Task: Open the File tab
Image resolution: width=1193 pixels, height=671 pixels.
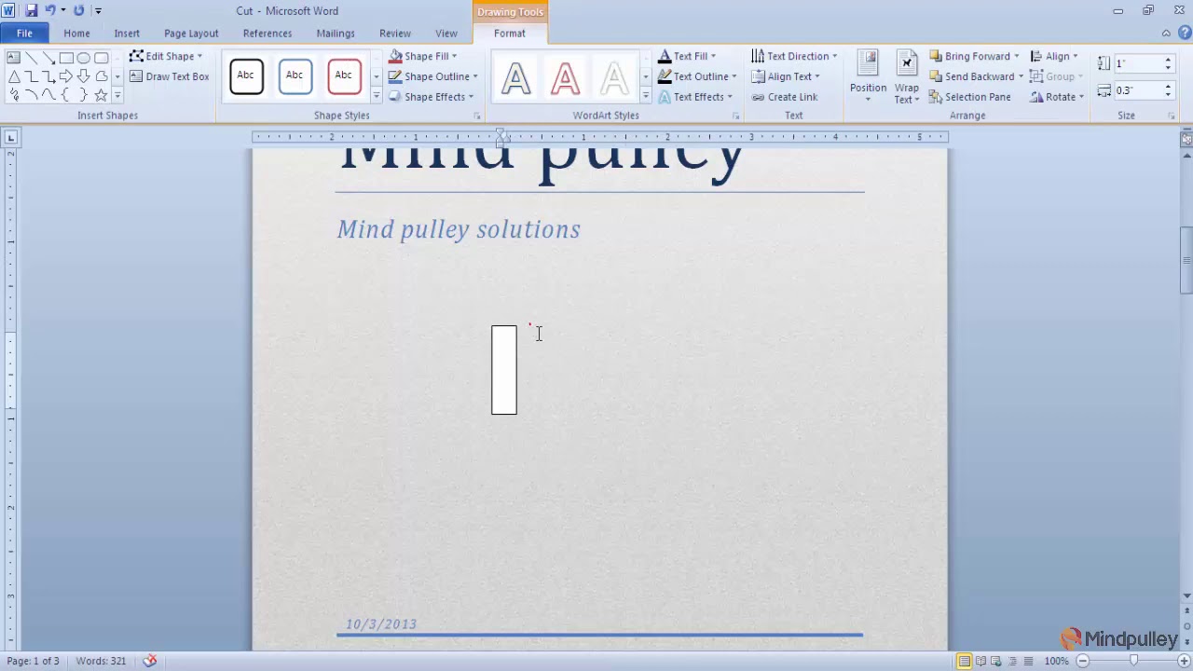Action: pyautogui.click(x=24, y=34)
